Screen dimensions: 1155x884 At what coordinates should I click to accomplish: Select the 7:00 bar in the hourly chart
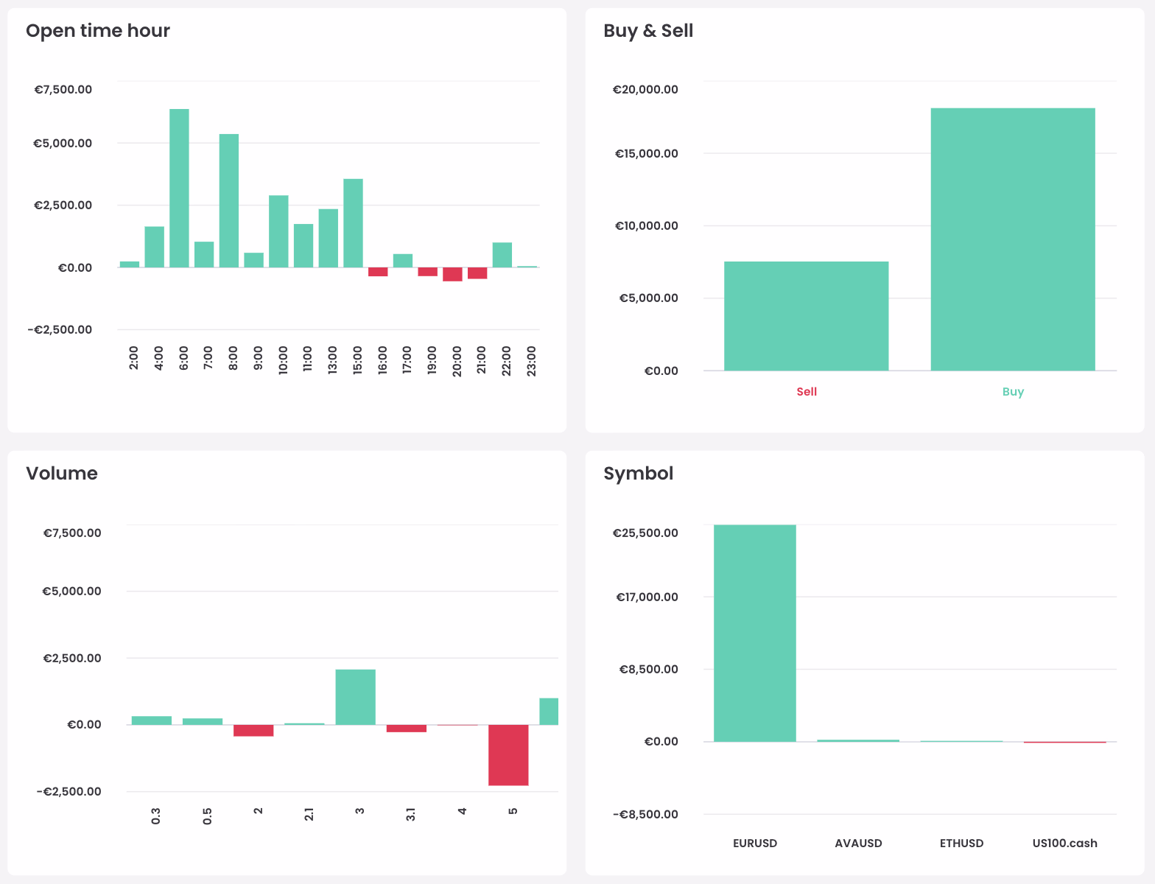[204, 254]
